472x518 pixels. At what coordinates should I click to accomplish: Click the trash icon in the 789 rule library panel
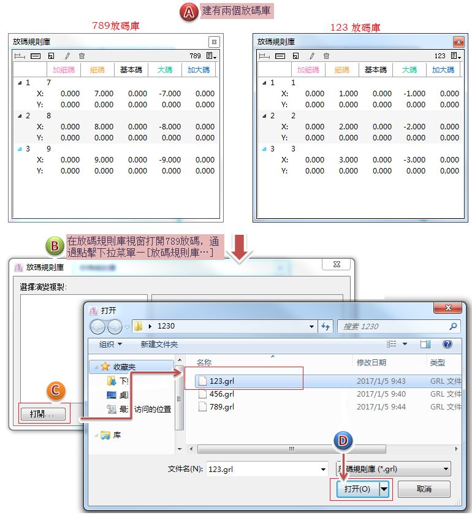pyautogui.click(x=82, y=56)
